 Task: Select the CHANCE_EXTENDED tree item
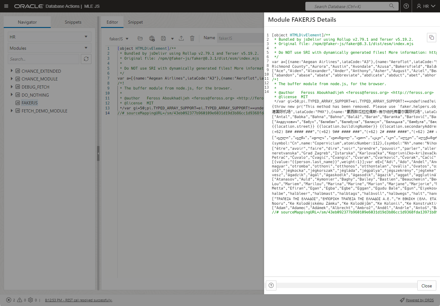(x=41, y=71)
